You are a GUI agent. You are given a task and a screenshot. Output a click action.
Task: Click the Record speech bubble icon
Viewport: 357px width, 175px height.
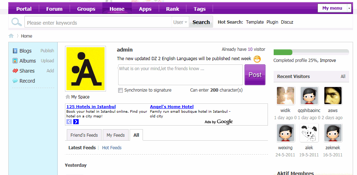pos(15,81)
